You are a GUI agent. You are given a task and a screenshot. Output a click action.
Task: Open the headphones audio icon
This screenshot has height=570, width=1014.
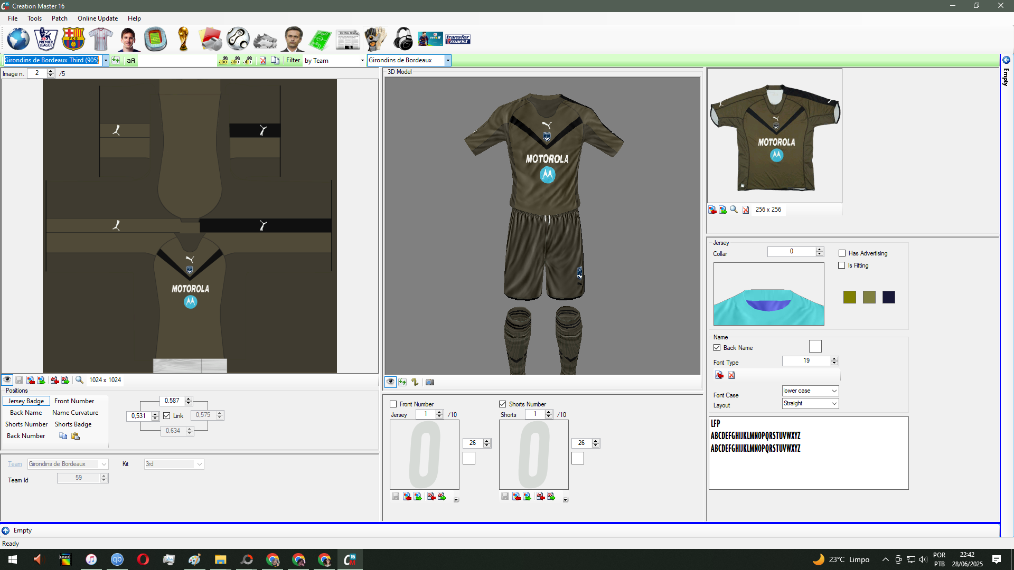403,39
